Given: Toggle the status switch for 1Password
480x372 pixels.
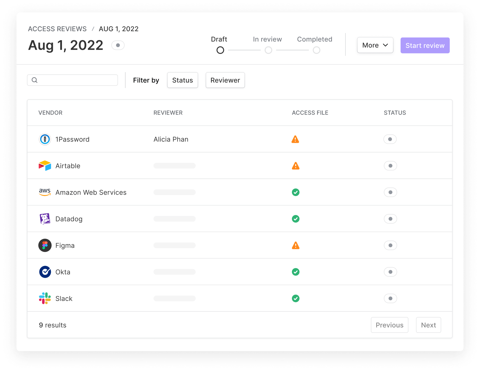Looking at the screenshot, I should [x=390, y=139].
